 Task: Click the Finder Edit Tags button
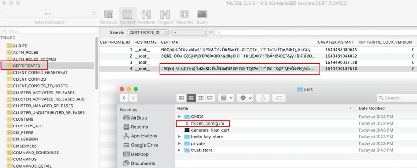click(x=279, y=98)
